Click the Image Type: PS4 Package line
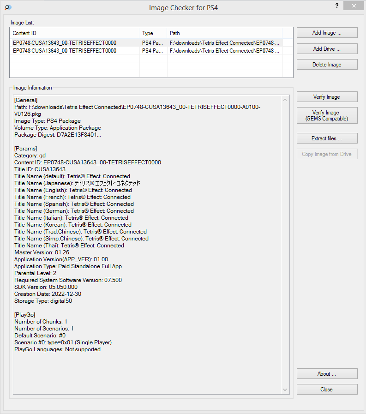 coord(48,121)
